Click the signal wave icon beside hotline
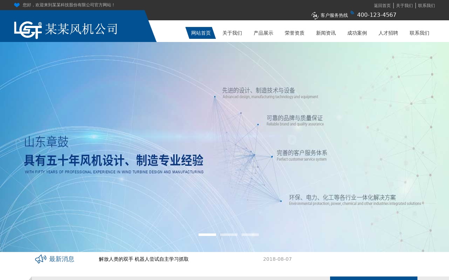The height and width of the screenshot is (280, 449). (x=352, y=13)
